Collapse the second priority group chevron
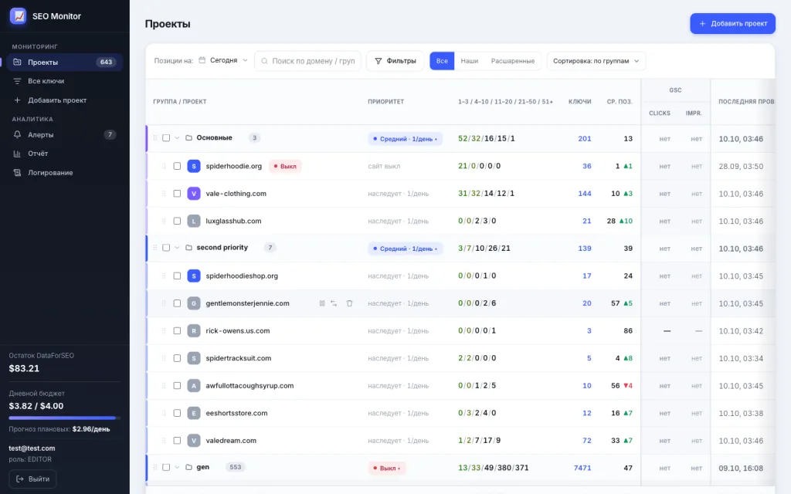The image size is (791, 494). tap(177, 248)
